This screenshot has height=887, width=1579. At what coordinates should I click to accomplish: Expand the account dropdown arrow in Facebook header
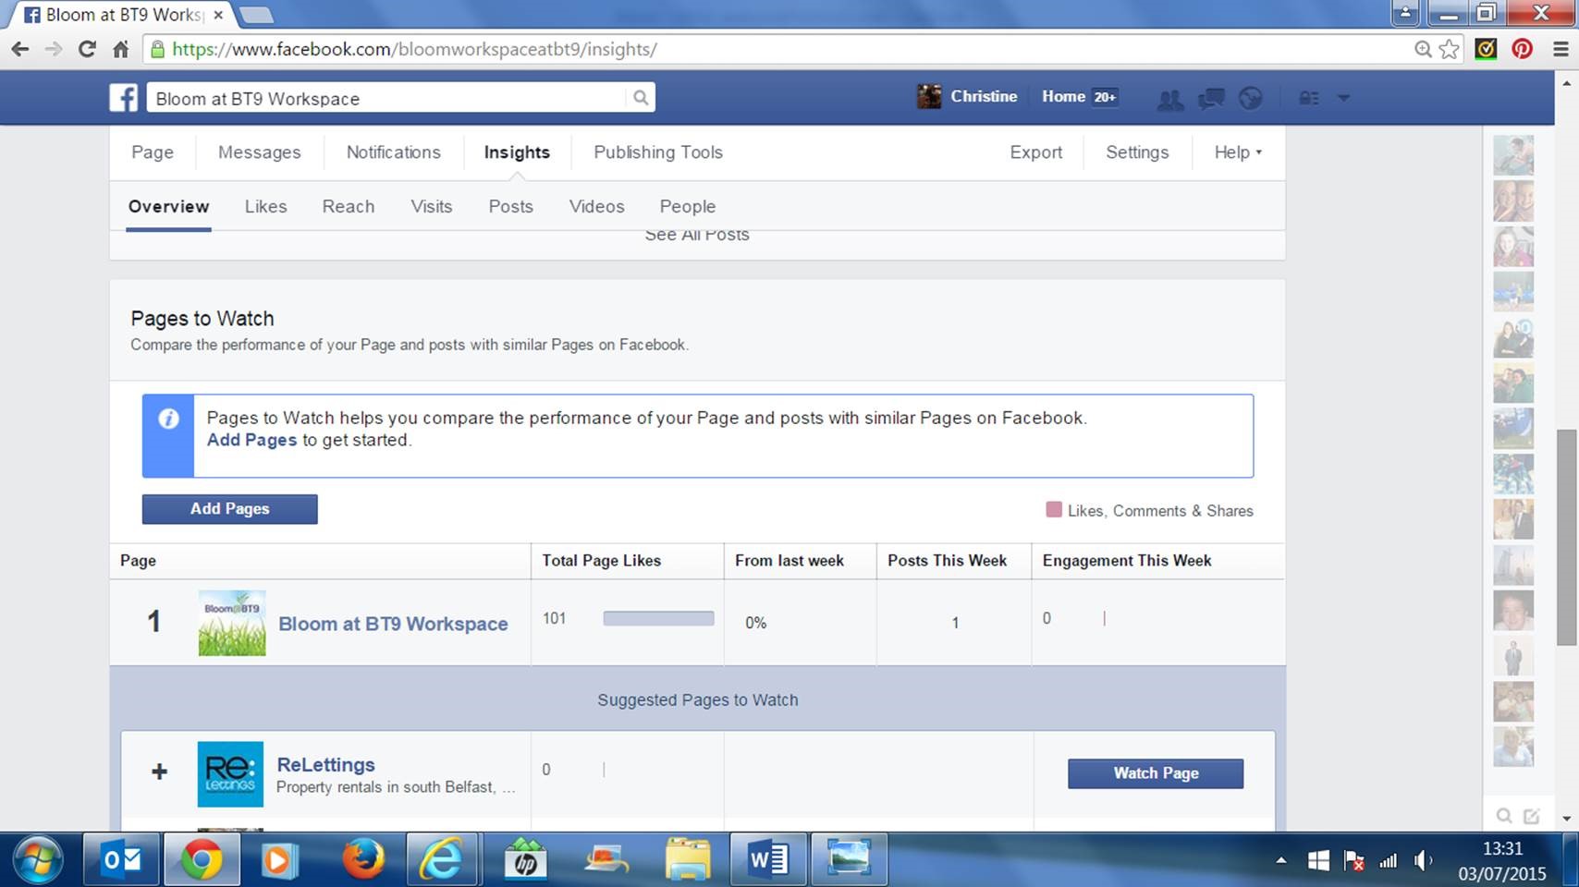coord(1344,98)
